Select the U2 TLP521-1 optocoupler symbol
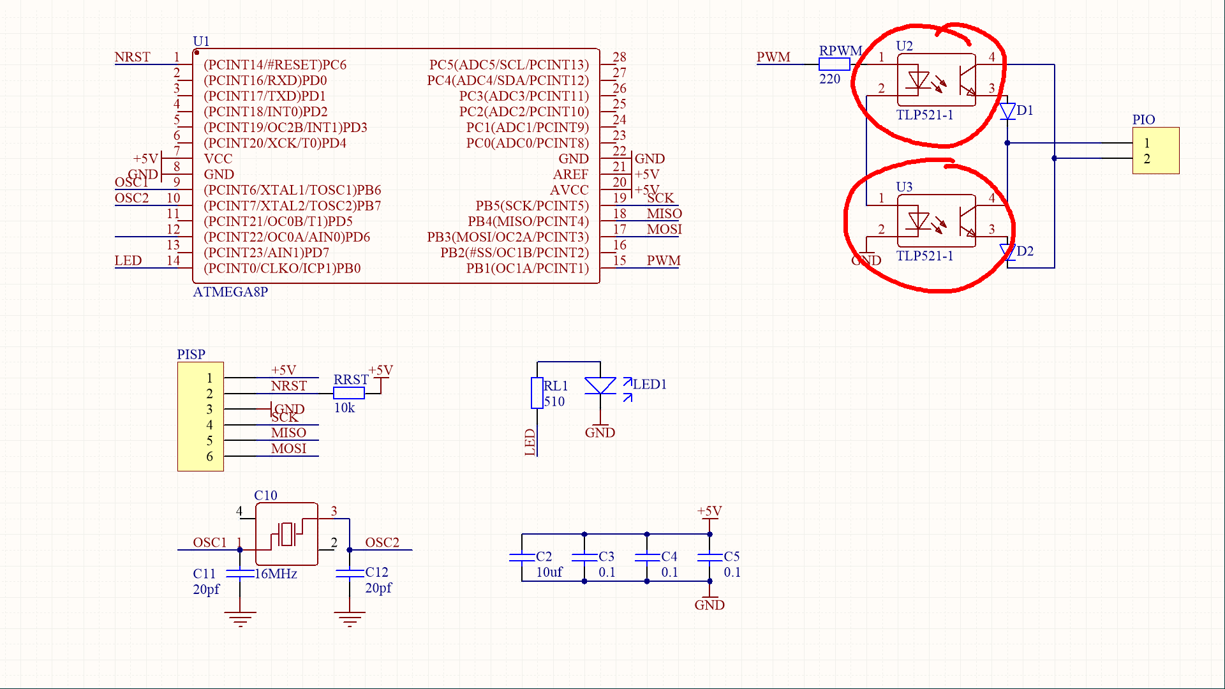 (x=936, y=80)
